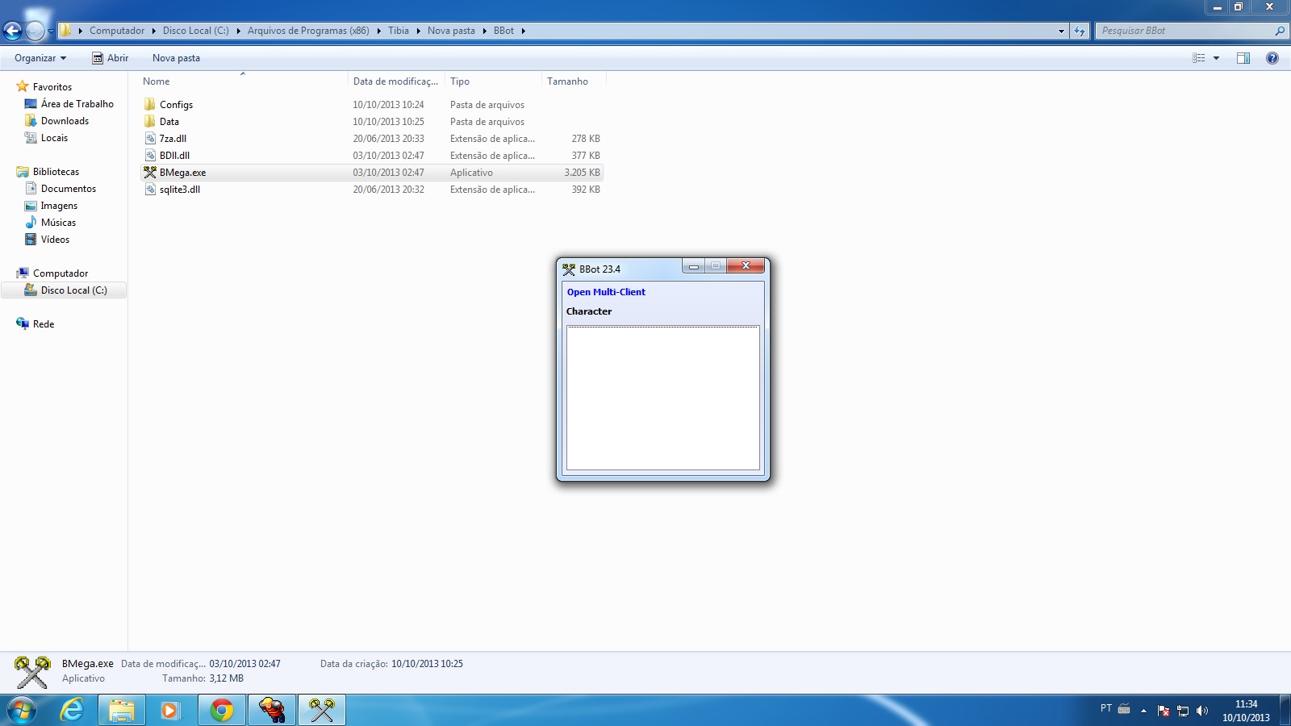The image size is (1291, 726).
Task: Open Google Chrome from the taskbar
Action: pyautogui.click(x=222, y=710)
